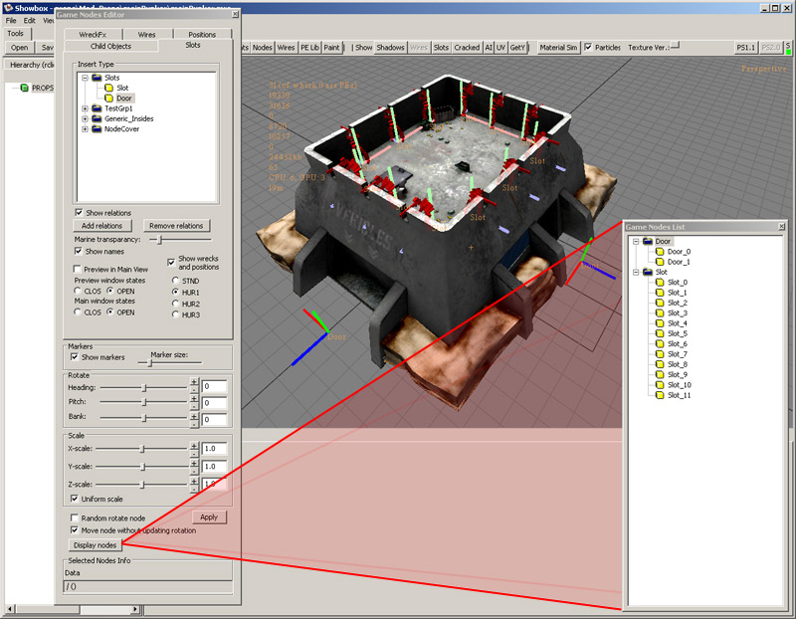This screenshot has width=796, height=619.
Task: Switch to the Wires tab in editor
Action: [146, 35]
